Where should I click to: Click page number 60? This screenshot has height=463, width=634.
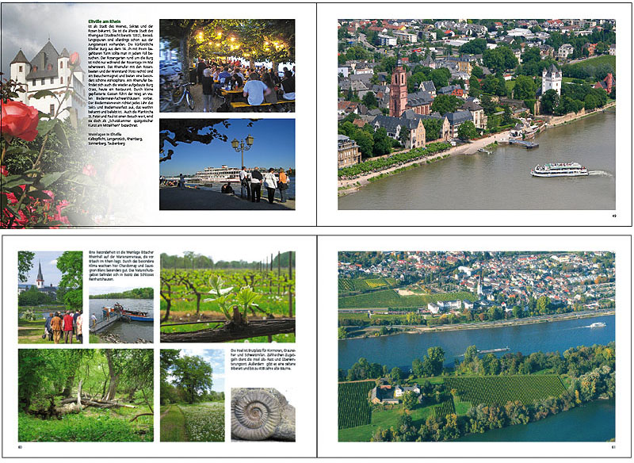(20, 448)
